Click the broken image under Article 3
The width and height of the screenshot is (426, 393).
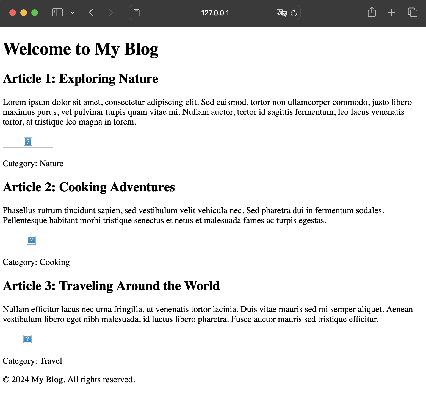click(27, 339)
